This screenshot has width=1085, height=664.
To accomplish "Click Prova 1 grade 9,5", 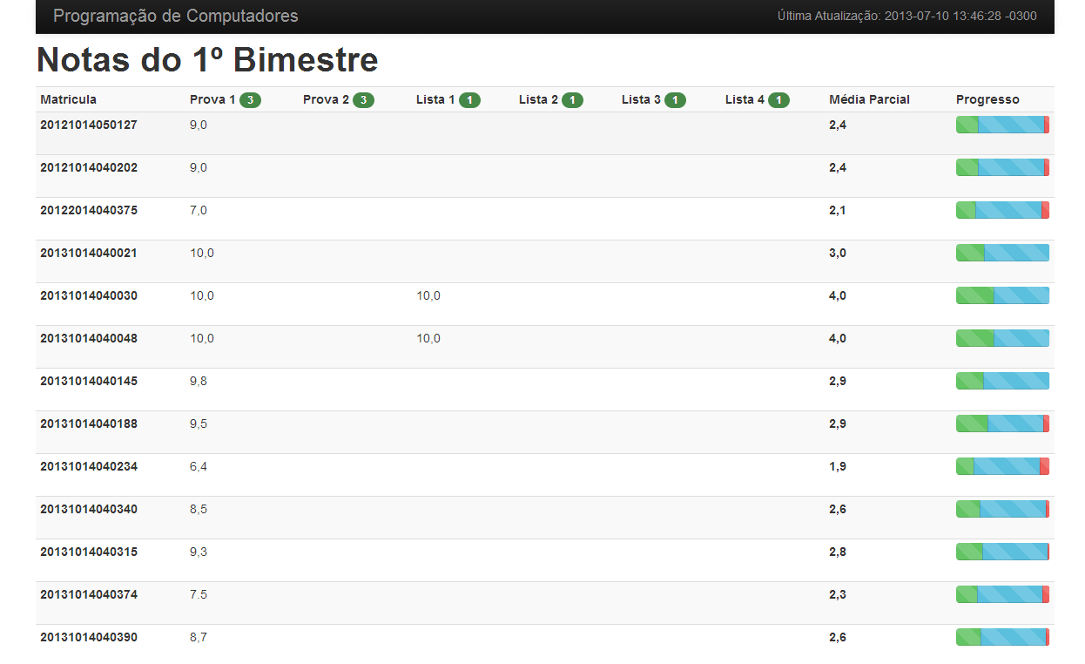I will click(x=199, y=423).
